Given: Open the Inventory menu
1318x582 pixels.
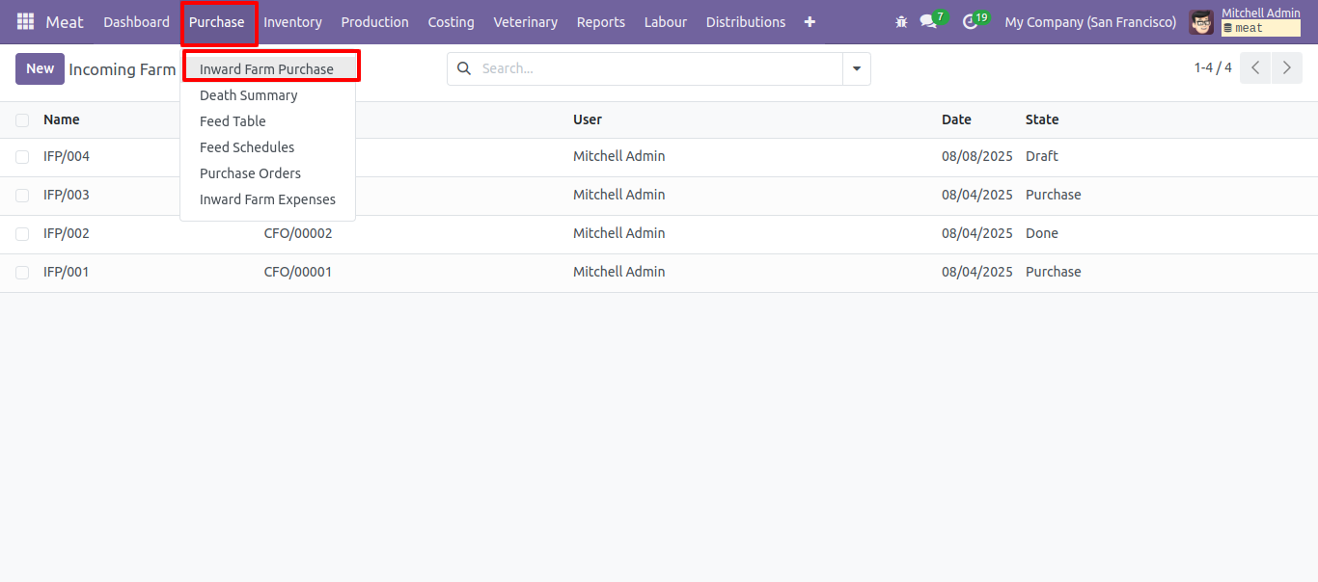Looking at the screenshot, I should coord(292,21).
